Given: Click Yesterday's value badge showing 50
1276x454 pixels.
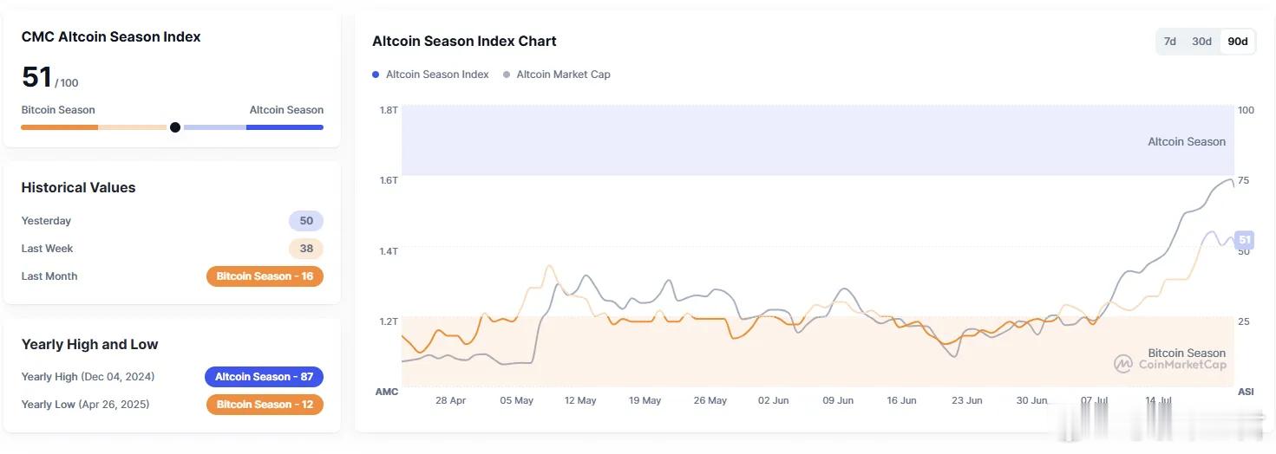Looking at the screenshot, I should (306, 221).
